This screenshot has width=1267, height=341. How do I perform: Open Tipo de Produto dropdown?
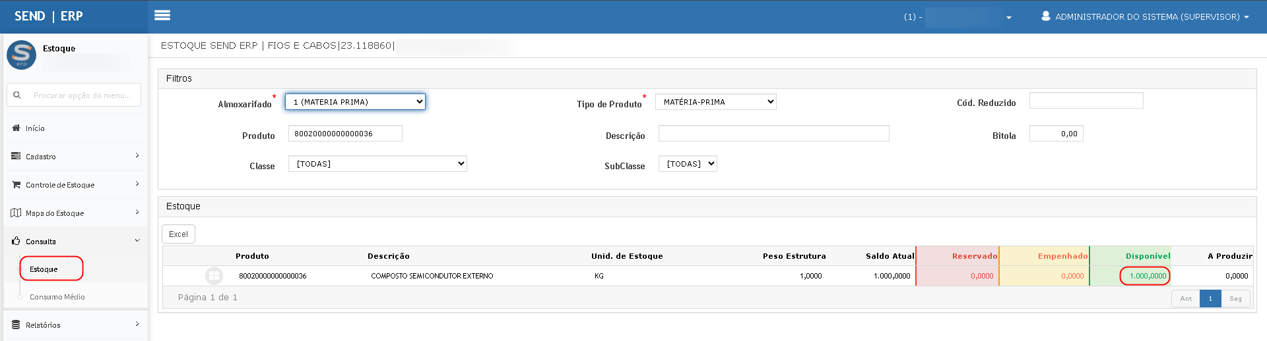[715, 102]
